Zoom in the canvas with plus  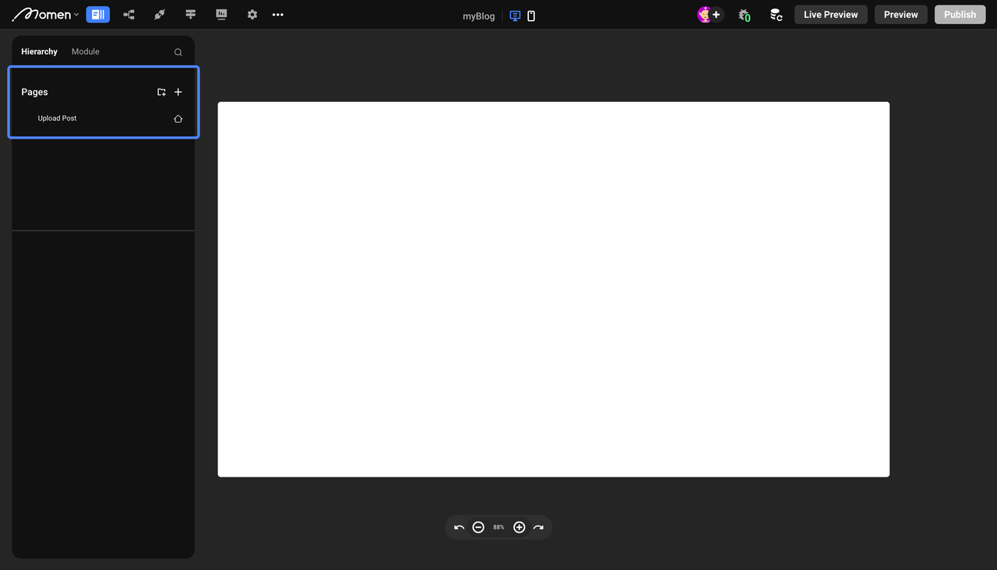click(520, 527)
